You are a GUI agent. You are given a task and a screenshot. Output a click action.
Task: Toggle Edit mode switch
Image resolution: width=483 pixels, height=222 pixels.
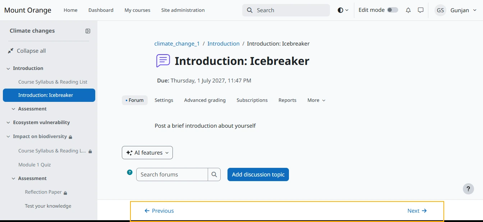[392, 10]
